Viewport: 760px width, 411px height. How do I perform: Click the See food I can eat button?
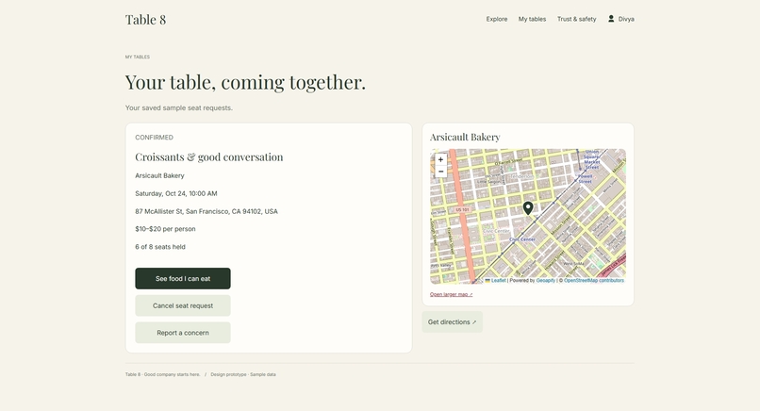(183, 279)
